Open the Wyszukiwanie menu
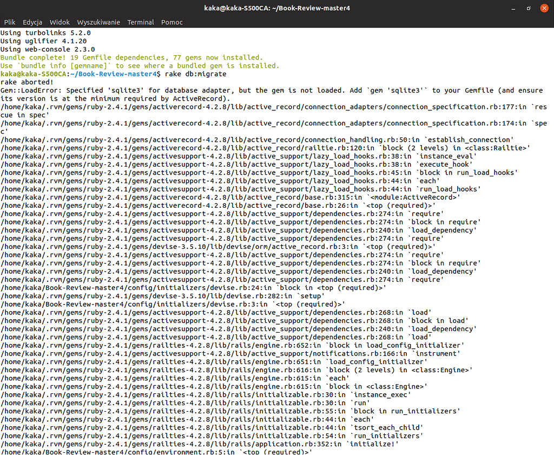This screenshot has height=455, width=554. click(98, 22)
